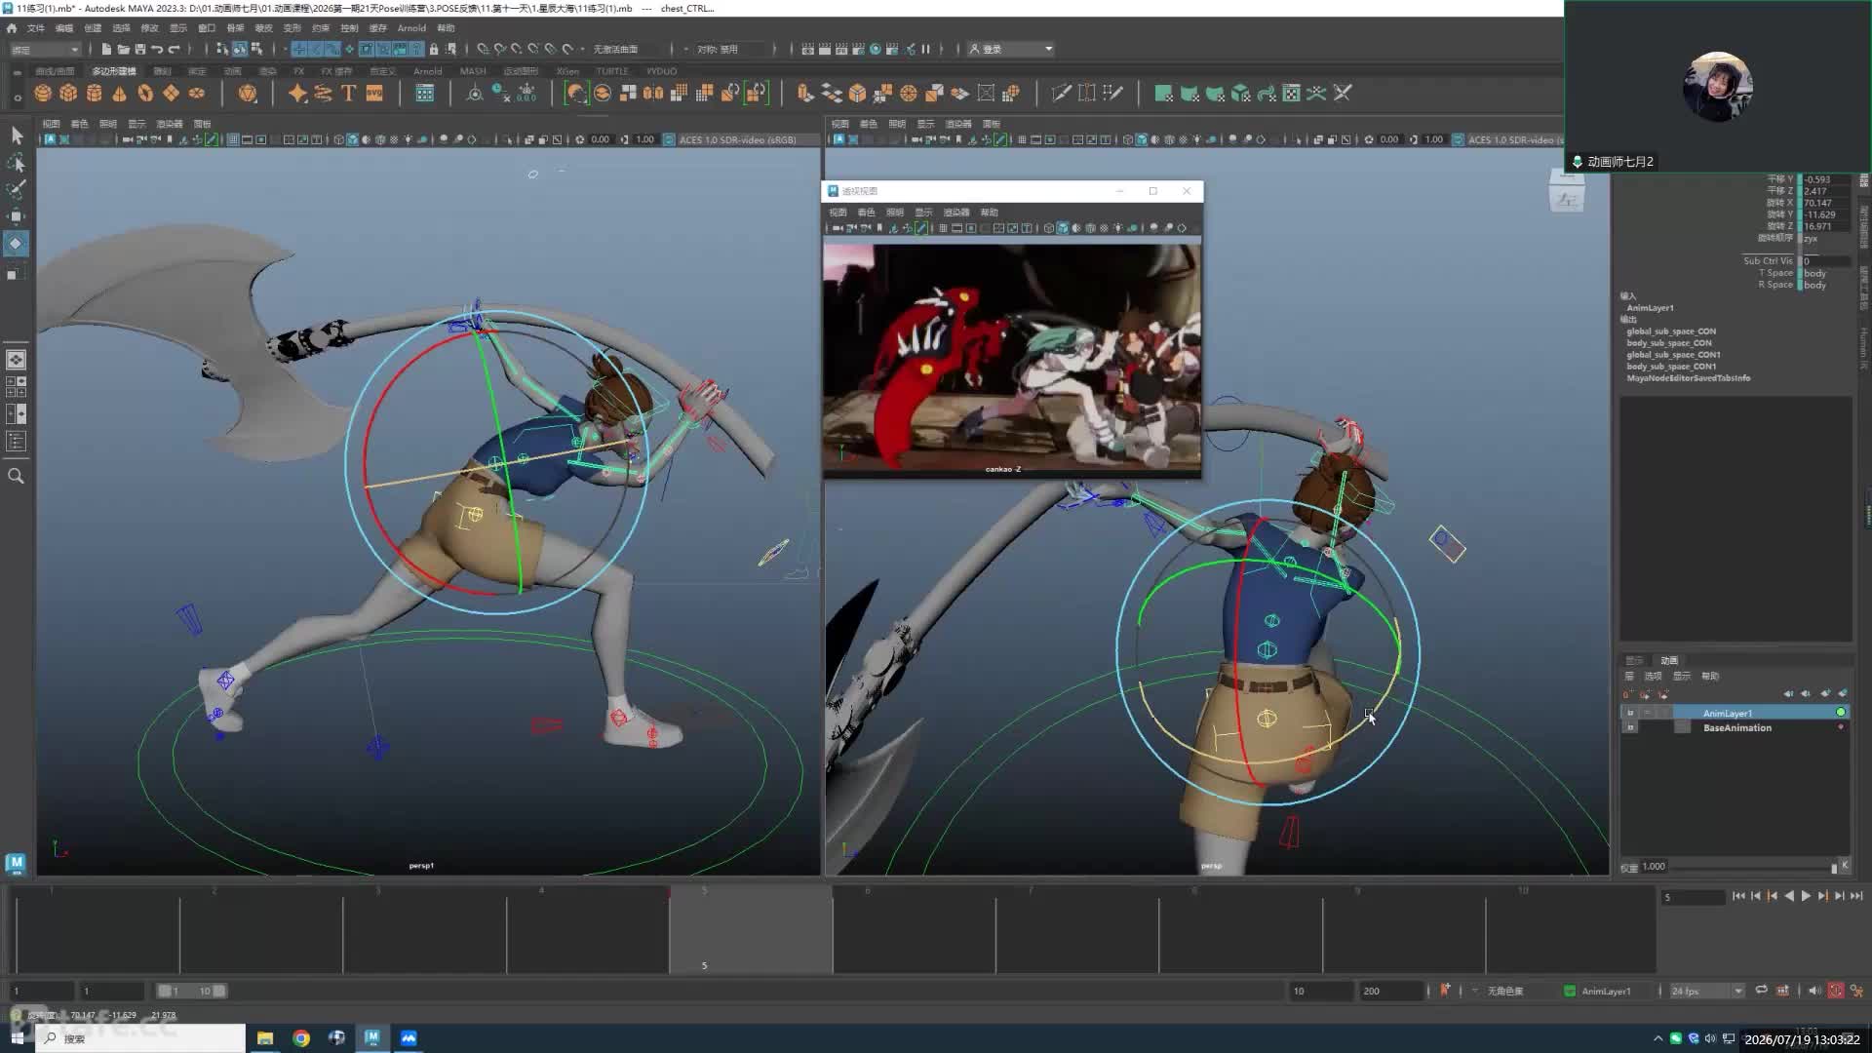Image resolution: width=1872 pixels, height=1053 pixels.
Task: Click the Sweep Mesh star shelf icon
Action: coord(297,94)
